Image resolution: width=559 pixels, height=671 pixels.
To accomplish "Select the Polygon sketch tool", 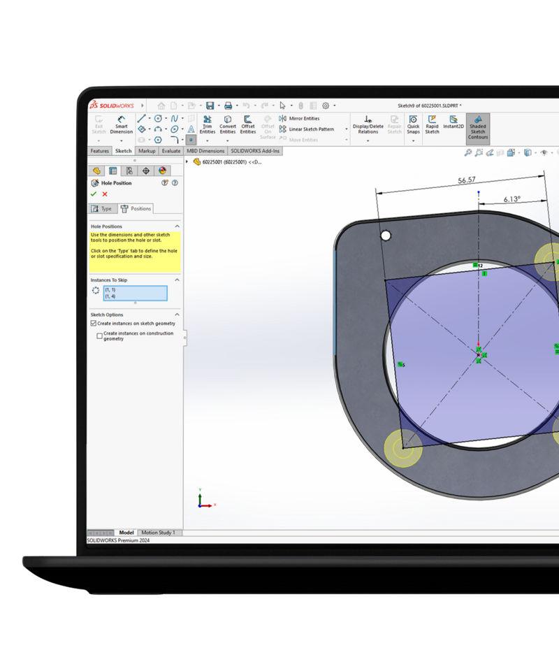I will pos(158,140).
